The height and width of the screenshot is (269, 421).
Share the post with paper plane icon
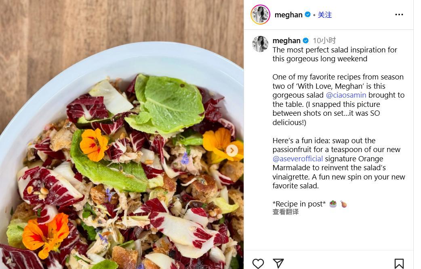click(x=278, y=264)
